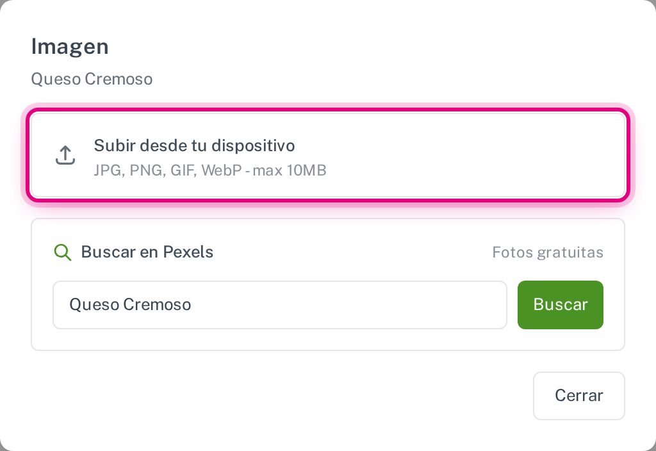Click the Buscar en Pexels heading
The image size is (656, 451).
[x=147, y=252]
